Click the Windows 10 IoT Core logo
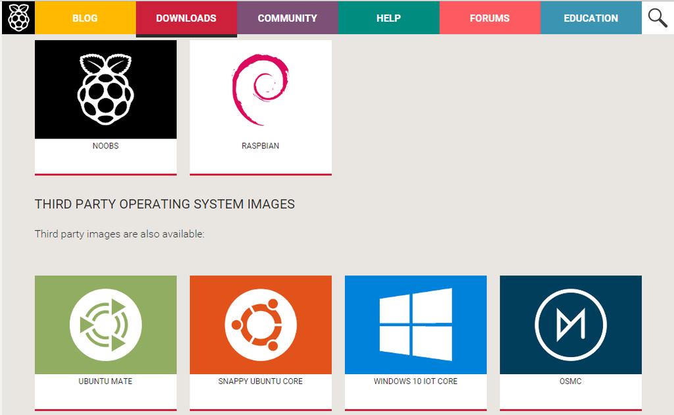 [416, 325]
